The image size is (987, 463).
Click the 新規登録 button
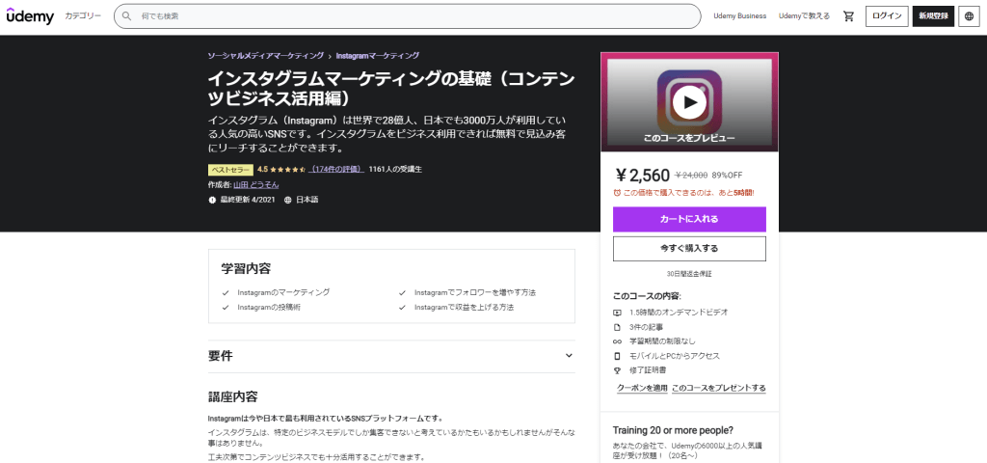[x=933, y=16]
